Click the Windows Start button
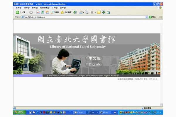176x117 pixels. 20,112
